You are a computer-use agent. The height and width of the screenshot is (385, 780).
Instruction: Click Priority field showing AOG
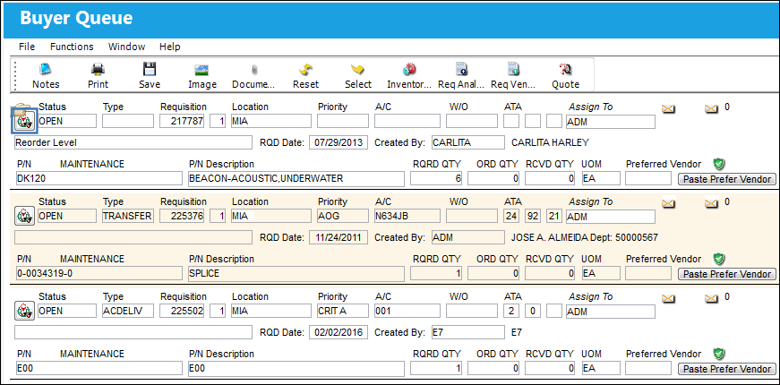tap(343, 217)
